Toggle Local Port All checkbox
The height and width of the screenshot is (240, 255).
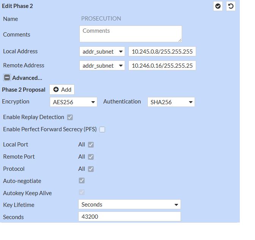tap(91, 145)
